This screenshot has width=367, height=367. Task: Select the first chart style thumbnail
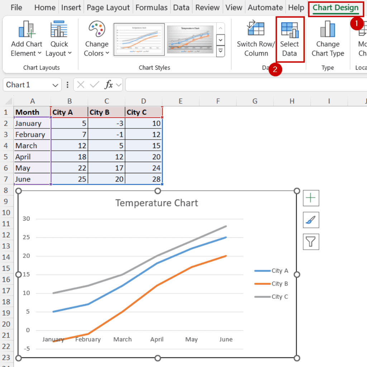(139, 39)
